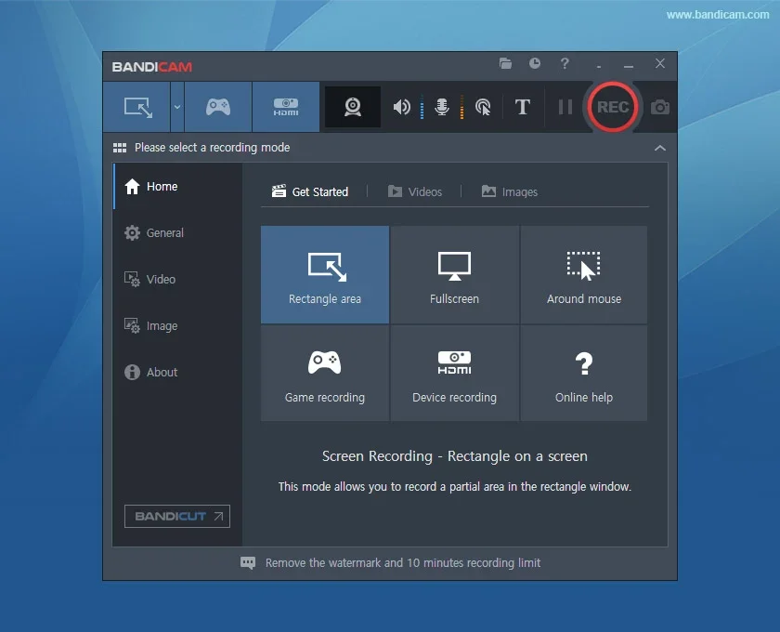Open the recording mode dropdown arrow

pyautogui.click(x=177, y=107)
